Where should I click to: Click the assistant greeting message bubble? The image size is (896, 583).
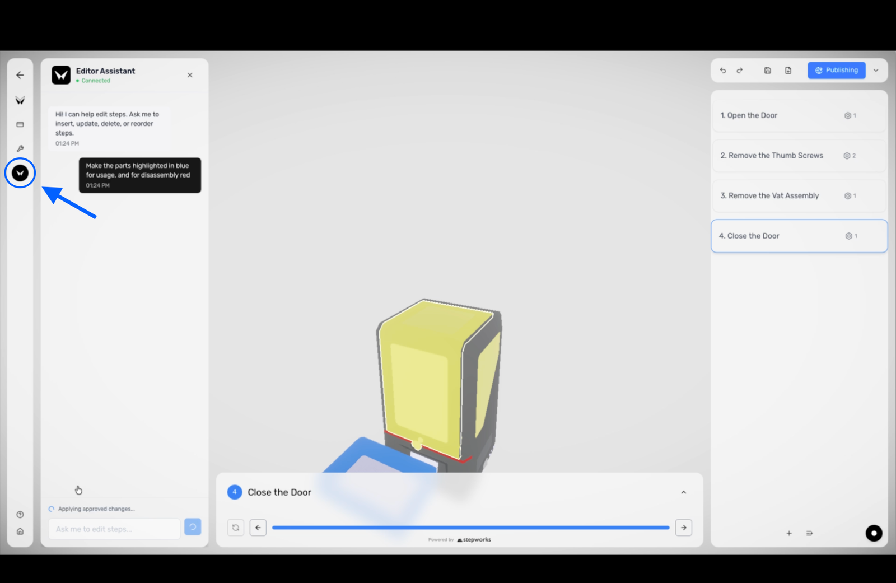(x=109, y=128)
